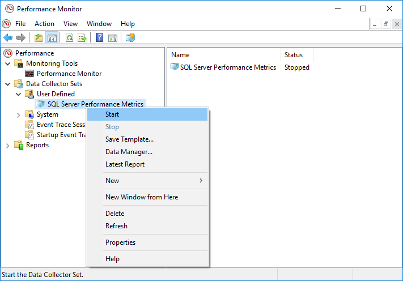Choose Properties in the context menu
The height and width of the screenshot is (281, 403).
tap(147, 242)
